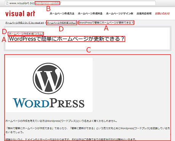Open 出張対応地域 menu item
The height and width of the screenshot is (141, 175).
144,13
